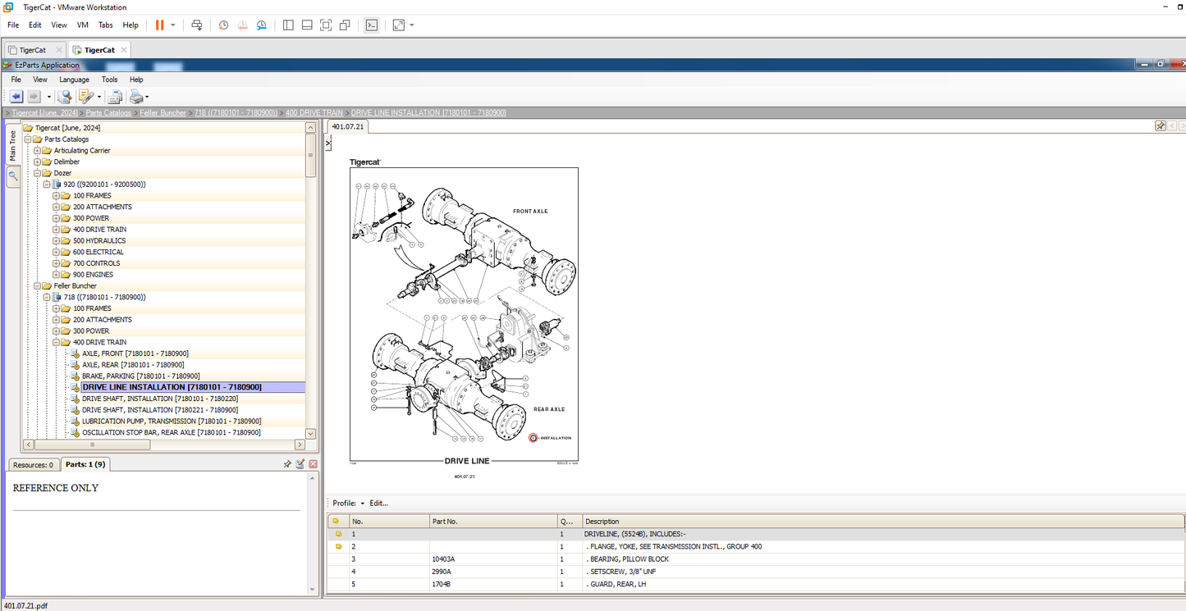Image resolution: width=1186 pixels, height=611 pixels.
Task: Pause the VM with VMware pause icon
Action: pos(160,25)
